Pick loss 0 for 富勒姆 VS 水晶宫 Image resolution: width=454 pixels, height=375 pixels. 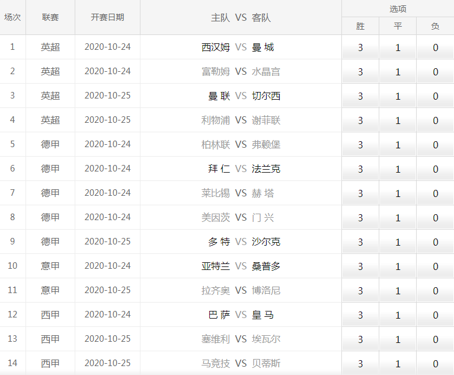point(435,72)
